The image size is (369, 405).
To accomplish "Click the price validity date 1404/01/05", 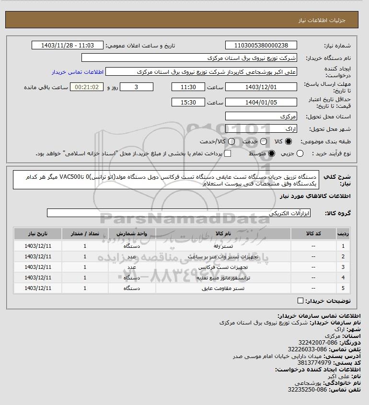I will click(x=261, y=102).
